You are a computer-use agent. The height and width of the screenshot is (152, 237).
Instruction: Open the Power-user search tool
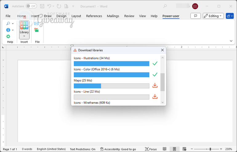tap(8, 23)
